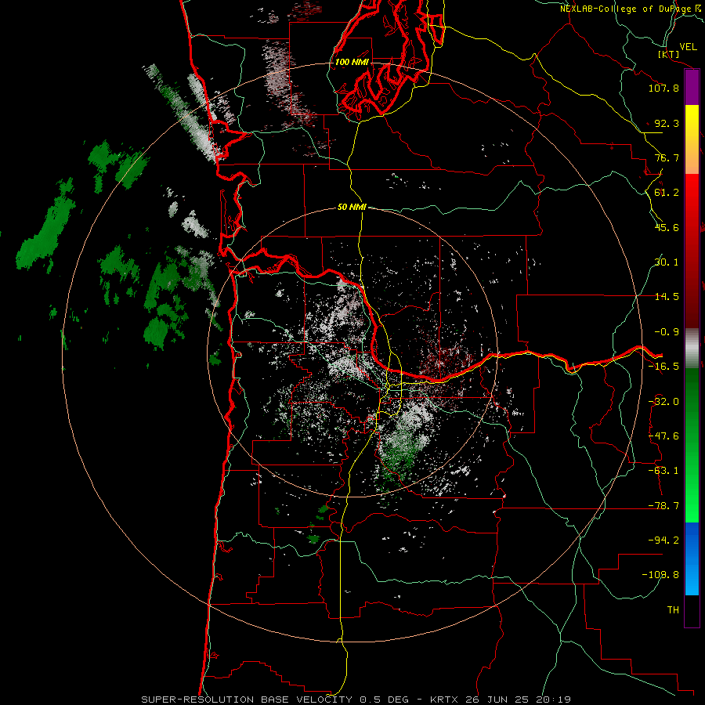This screenshot has width=705, height=705.
Task: Click the -94.2 velocity scale value
Action: (663, 540)
